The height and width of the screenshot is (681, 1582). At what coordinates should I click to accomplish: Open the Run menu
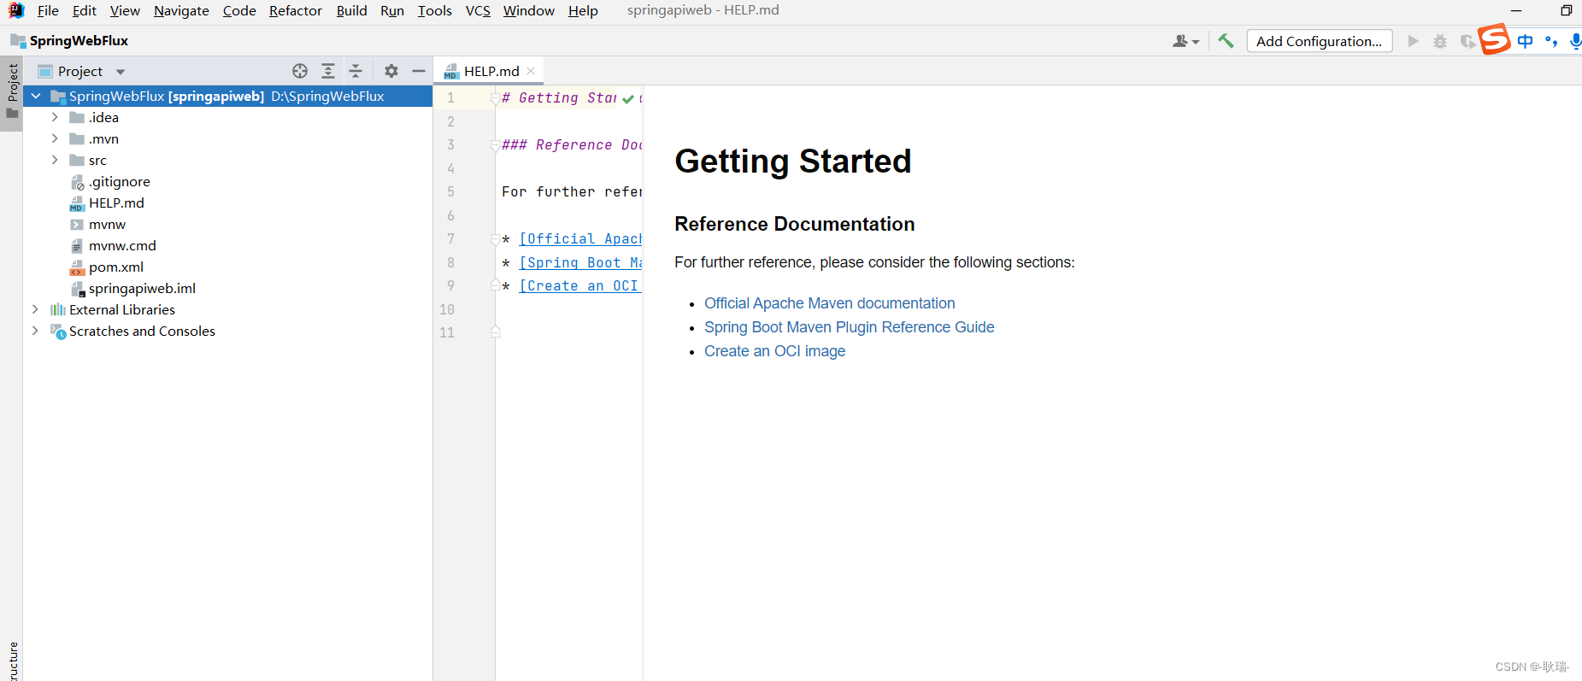(392, 10)
